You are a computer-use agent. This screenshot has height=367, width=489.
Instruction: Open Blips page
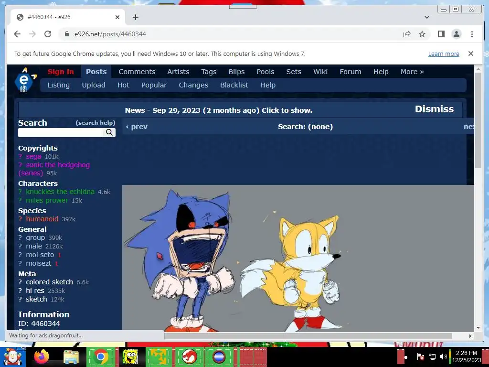coord(236,72)
